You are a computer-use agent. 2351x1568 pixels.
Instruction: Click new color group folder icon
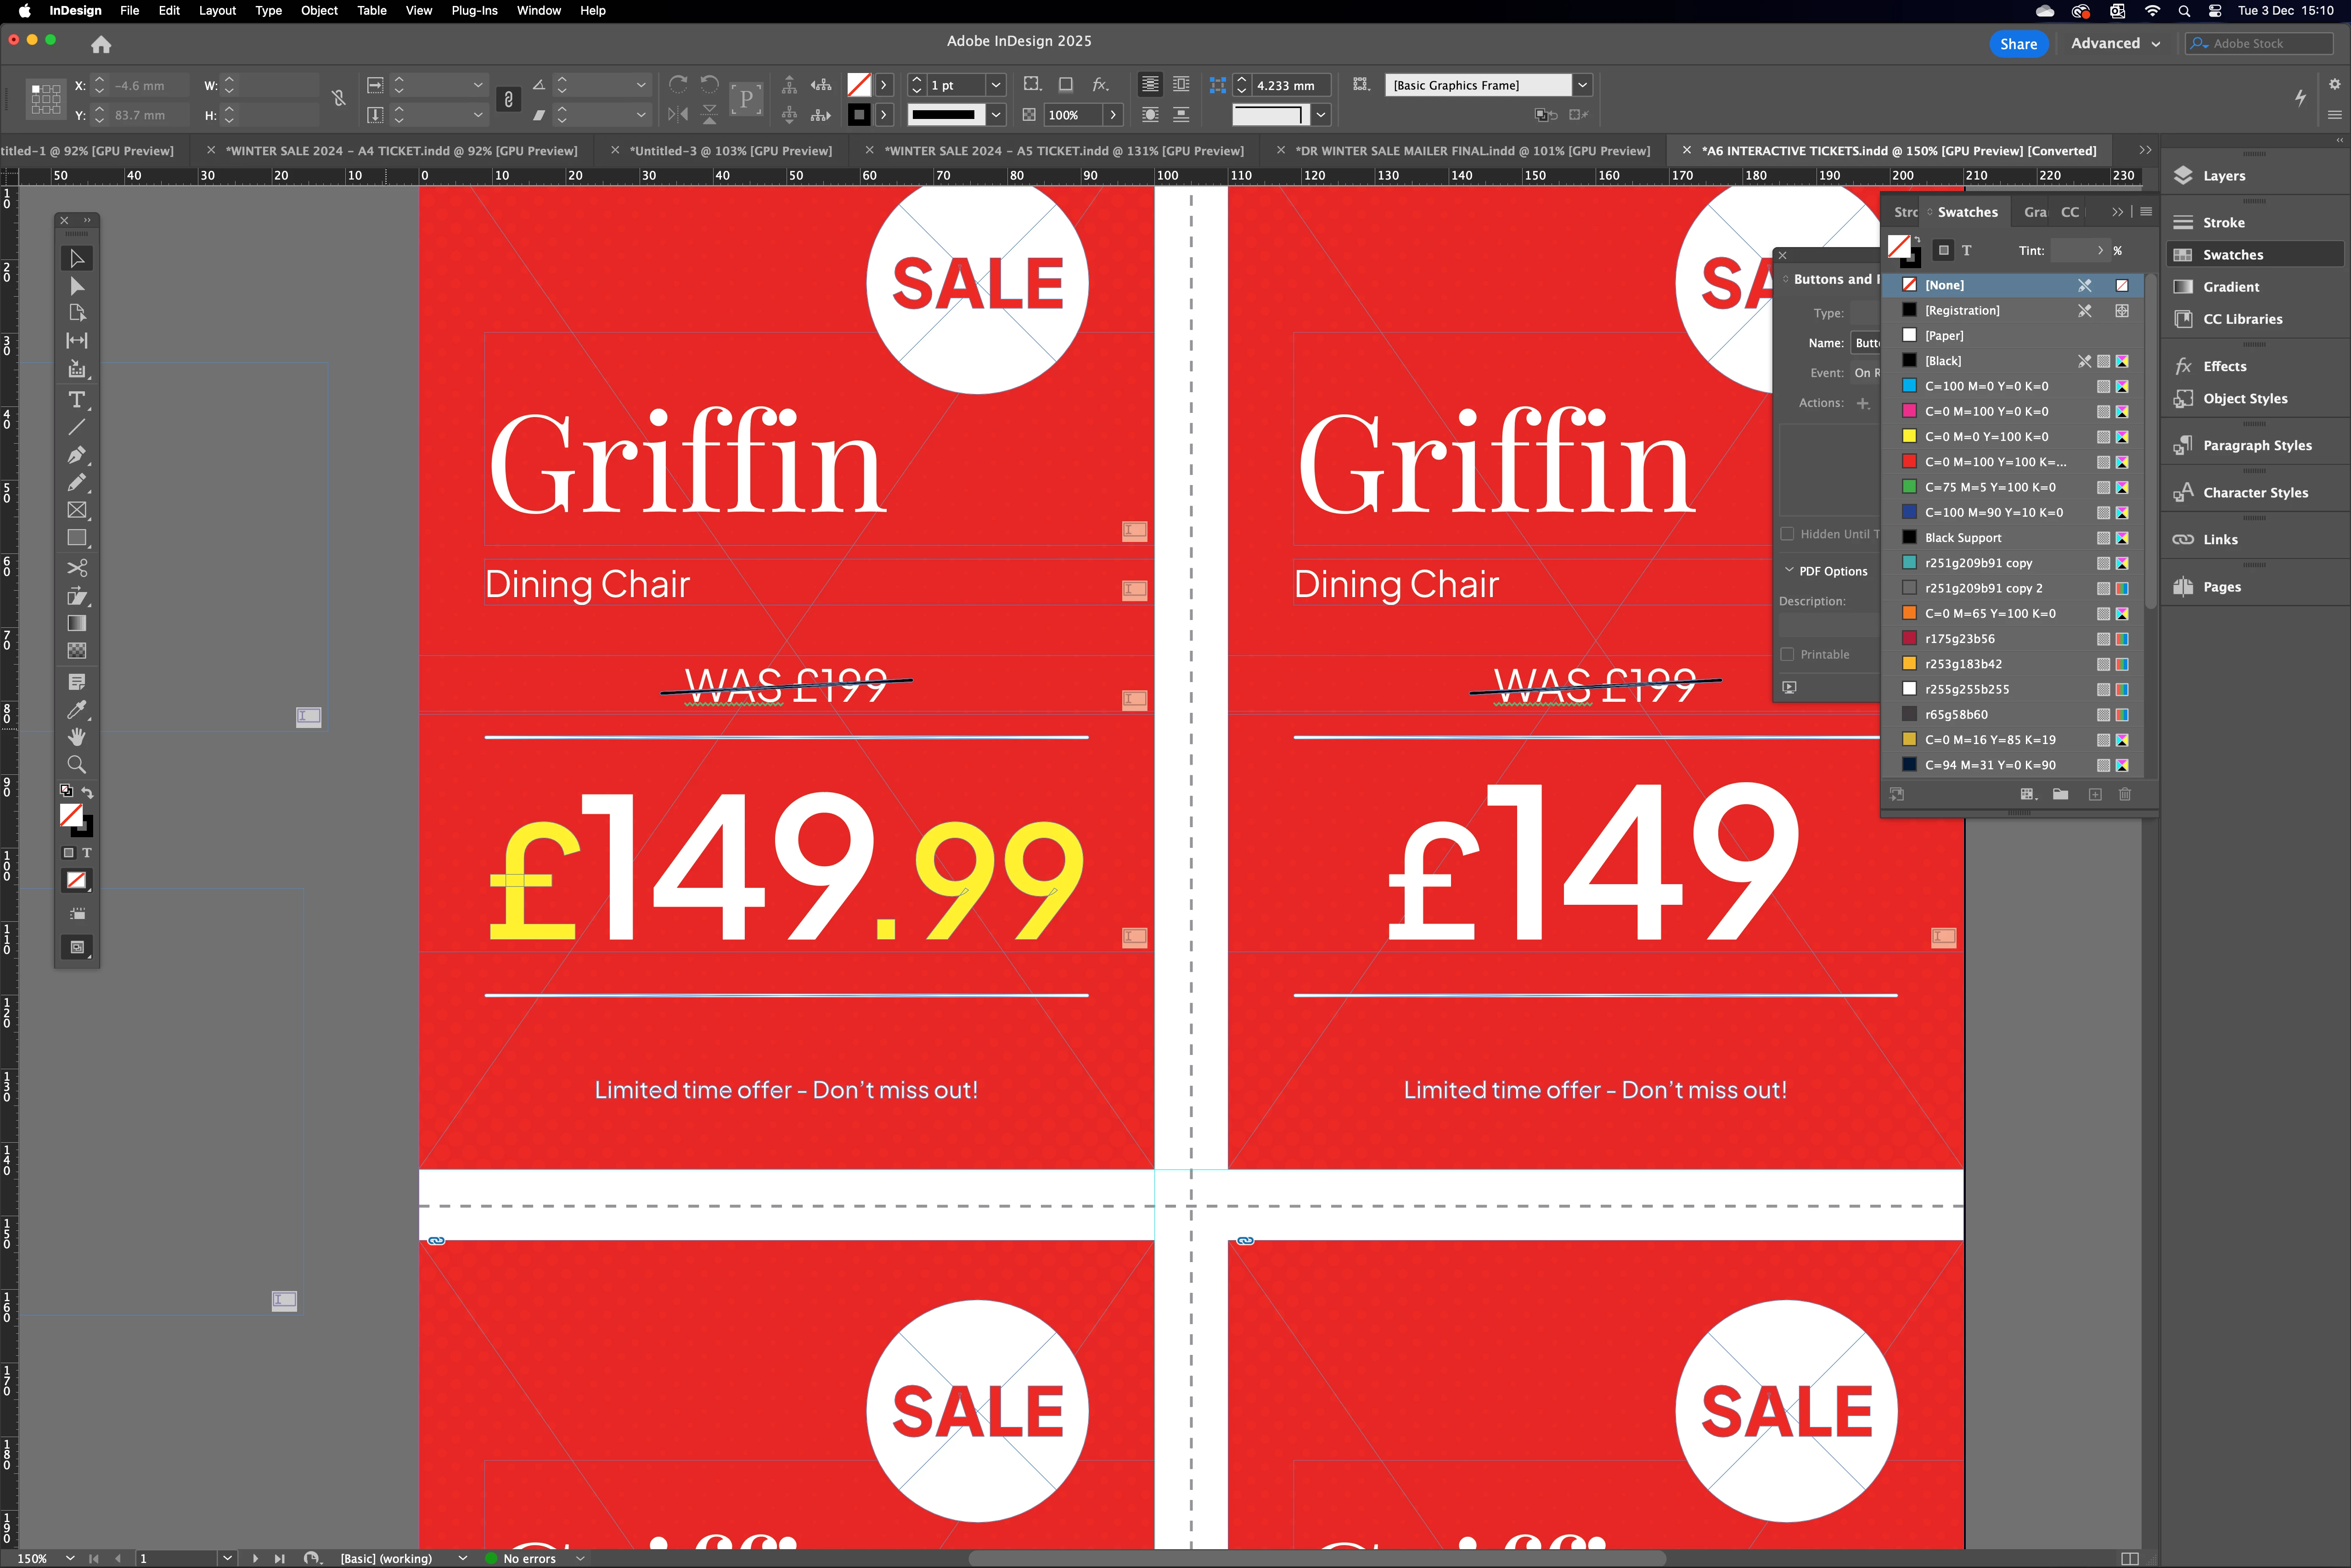pyautogui.click(x=2060, y=794)
